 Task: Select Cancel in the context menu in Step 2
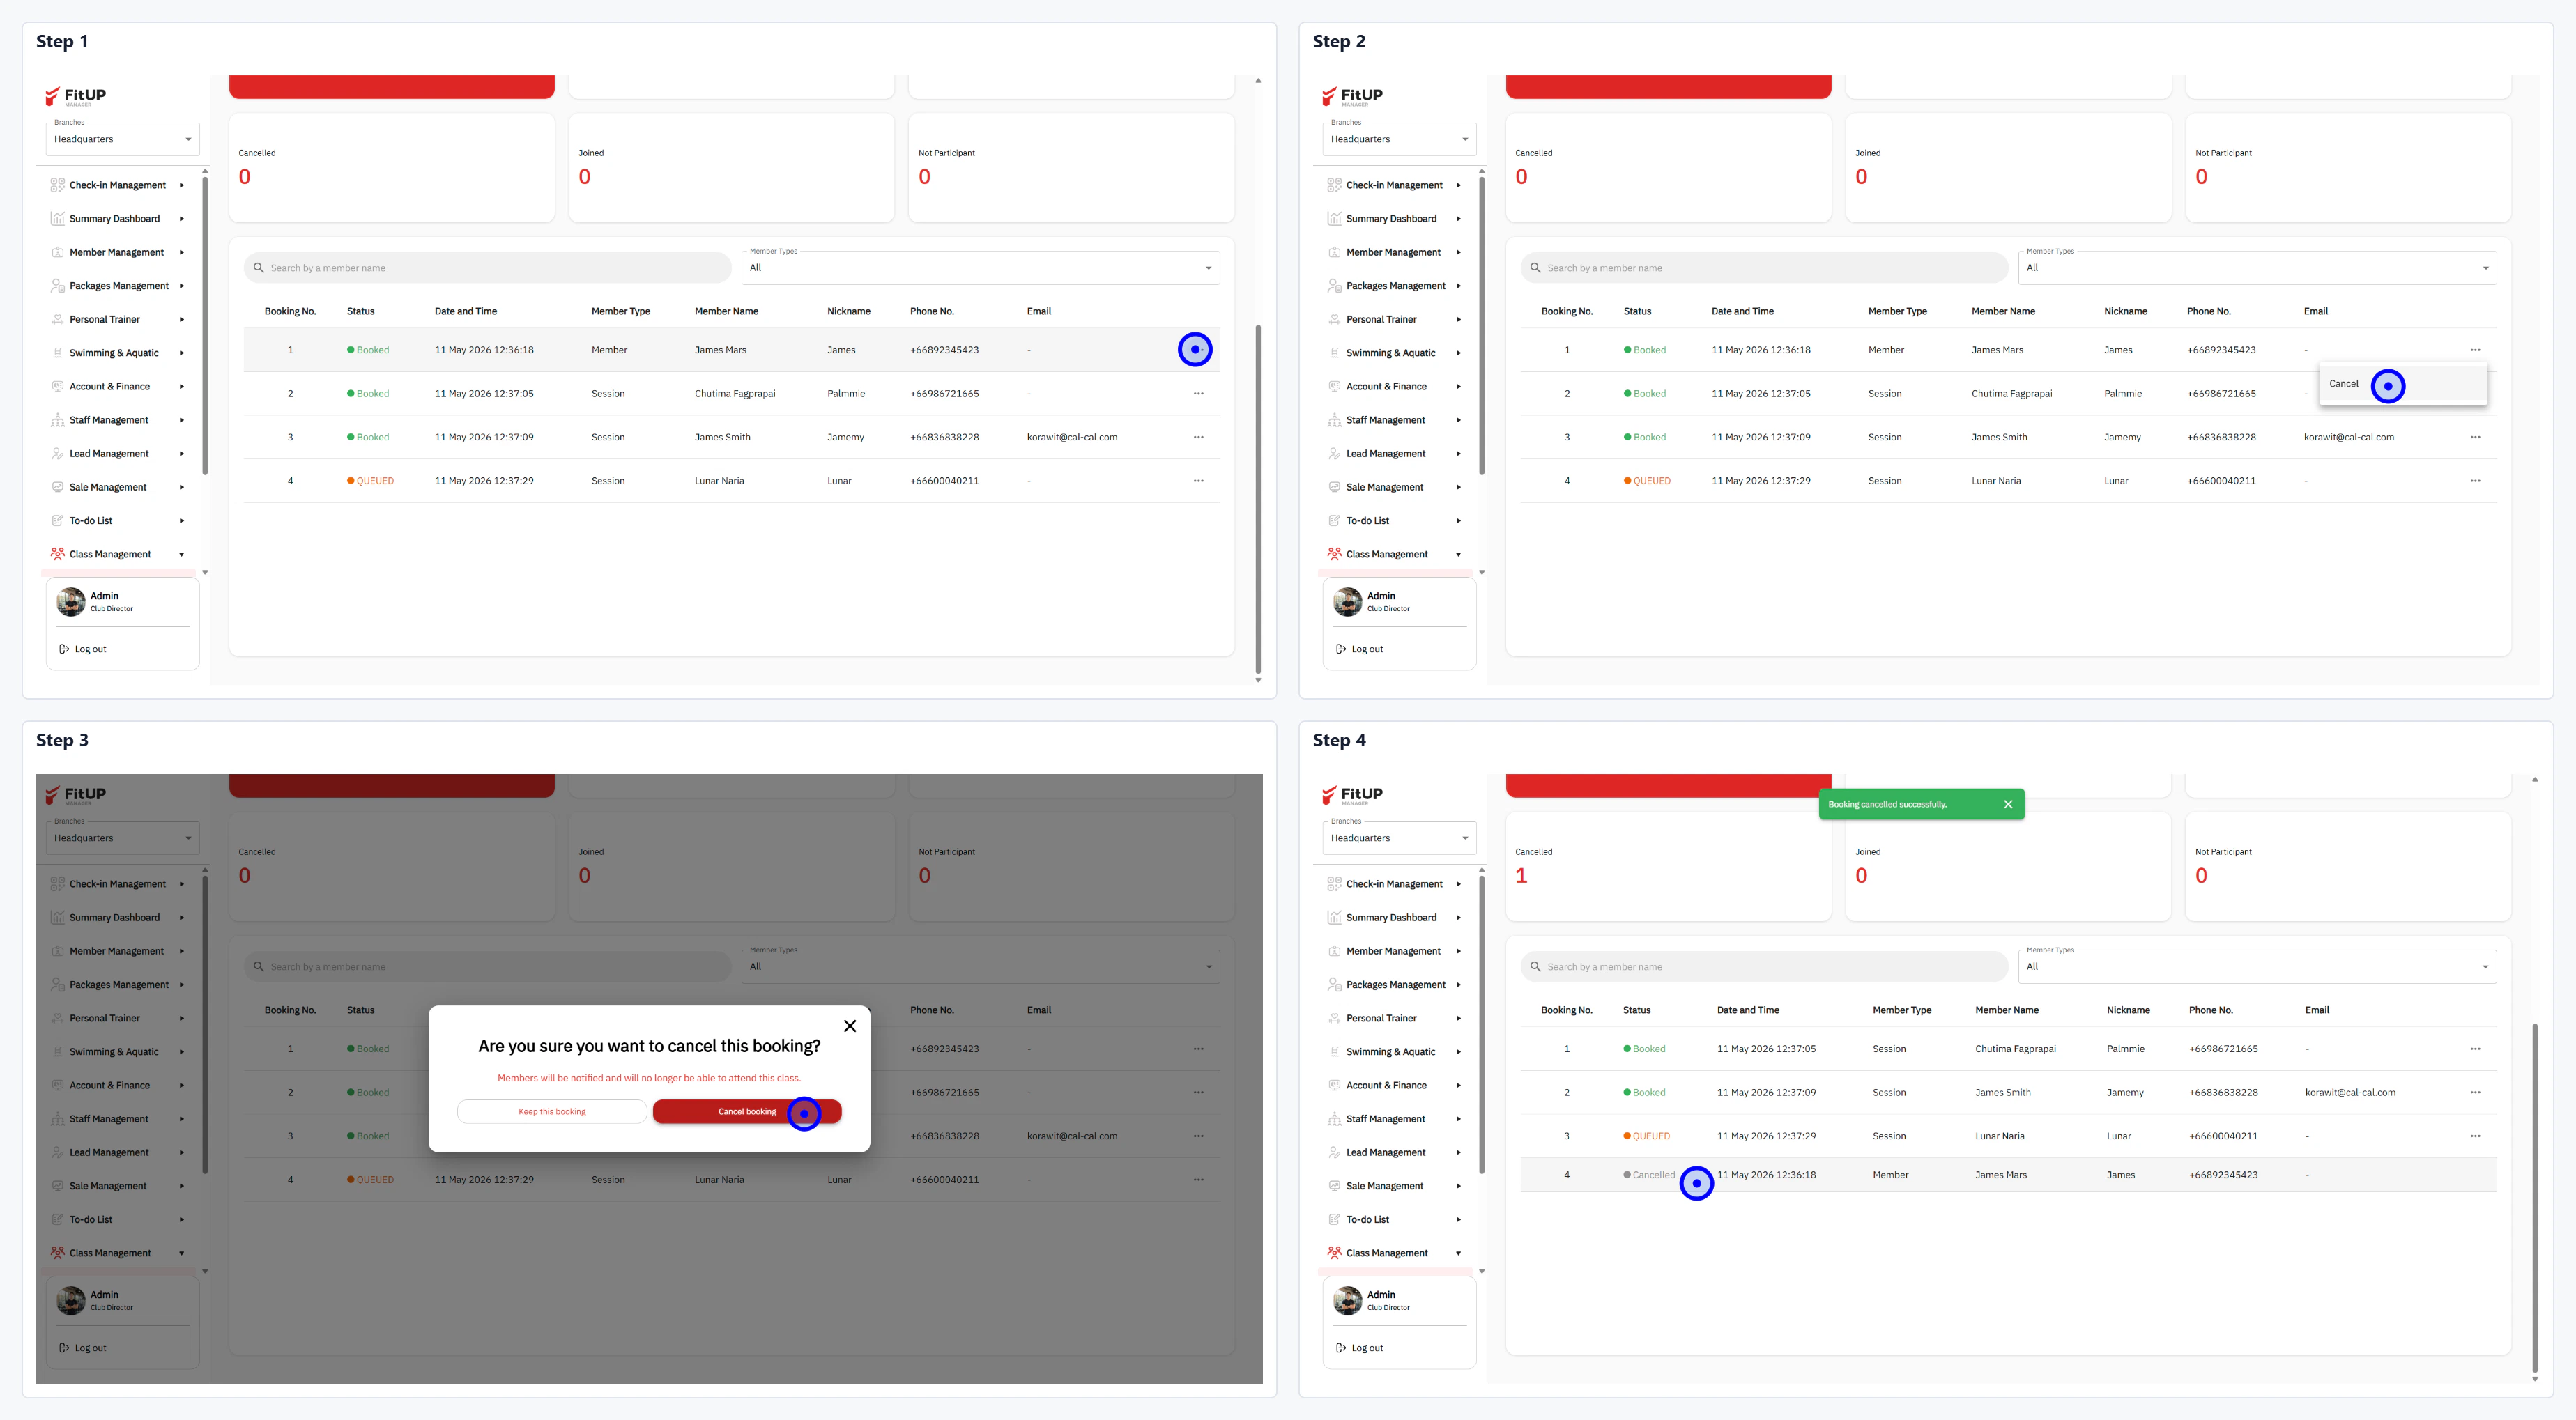coord(2402,384)
